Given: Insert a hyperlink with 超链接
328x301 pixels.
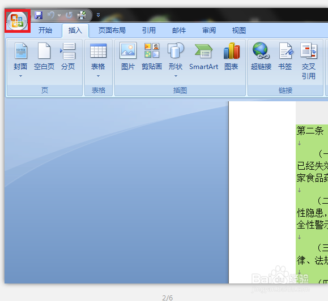Looking at the screenshot, I should 261,57.
